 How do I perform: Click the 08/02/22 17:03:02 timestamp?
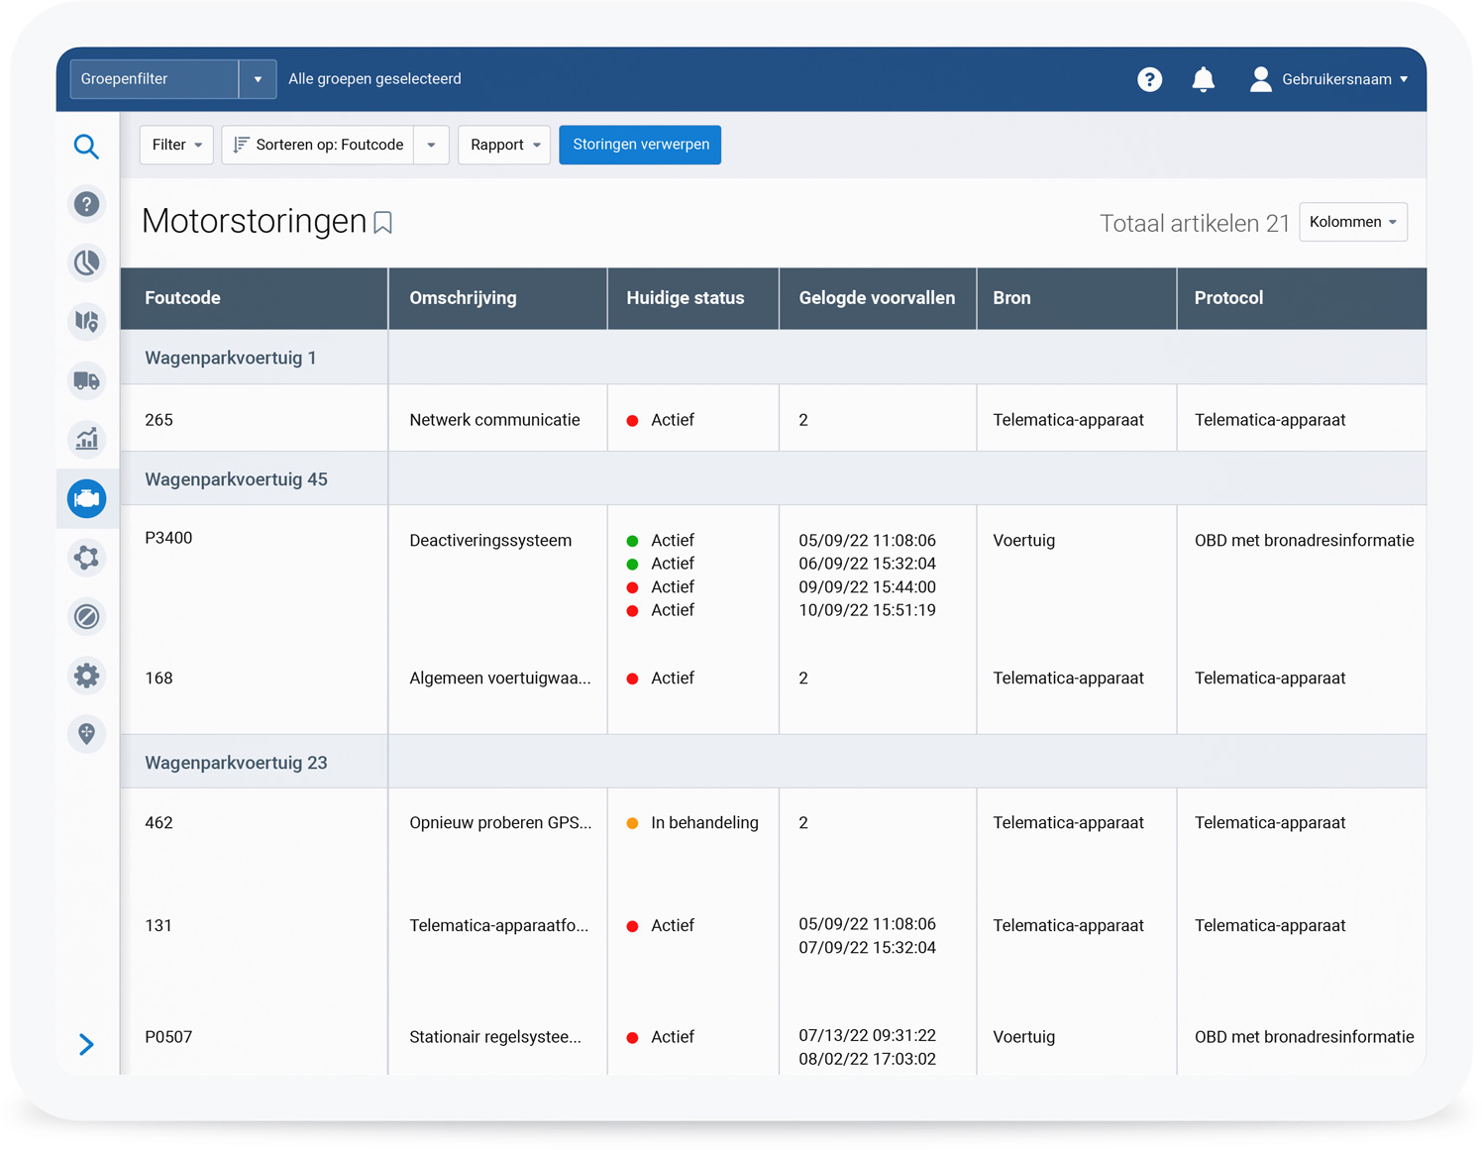pos(867,1059)
